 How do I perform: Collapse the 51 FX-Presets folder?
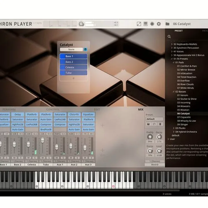[x=172, y=59]
